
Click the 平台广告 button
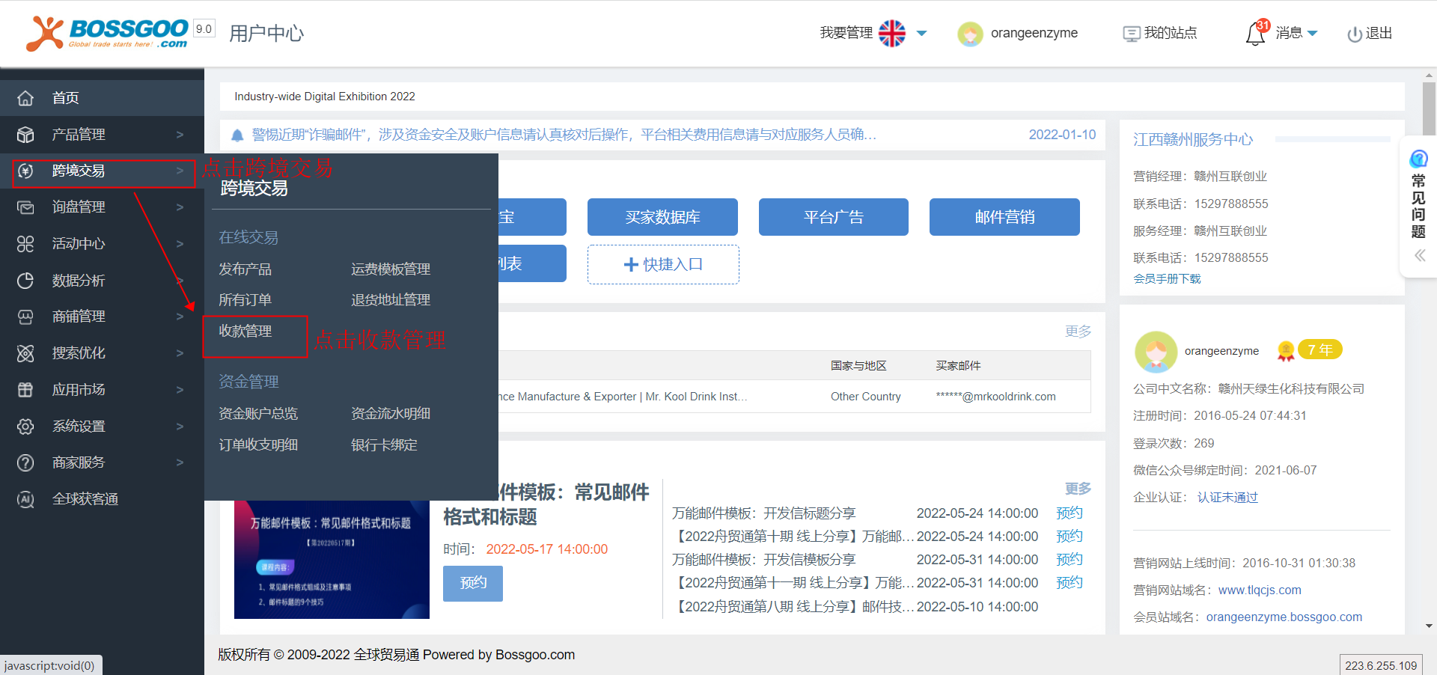point(834,217)
